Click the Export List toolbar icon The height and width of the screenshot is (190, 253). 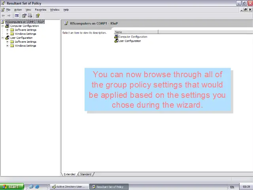pos(30,16)
